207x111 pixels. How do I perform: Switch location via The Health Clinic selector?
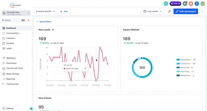click(16, 13)
